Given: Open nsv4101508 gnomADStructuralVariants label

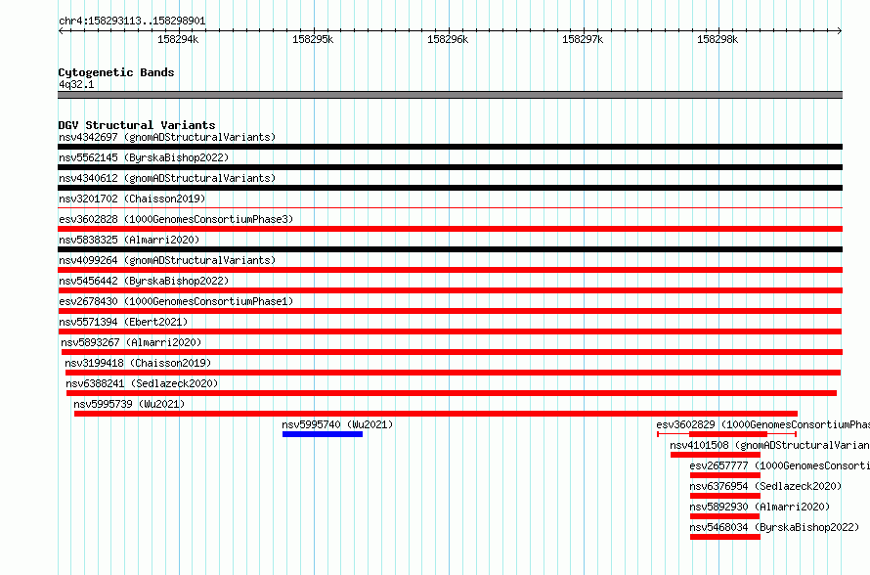Looking at the screenshot, I should coord(769,445).
